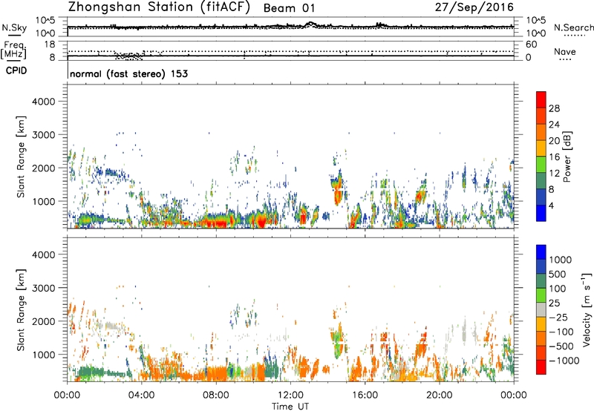The image size is (594, 411).
Task: Click the '3000' tick in the power panel
Action: 43,135
